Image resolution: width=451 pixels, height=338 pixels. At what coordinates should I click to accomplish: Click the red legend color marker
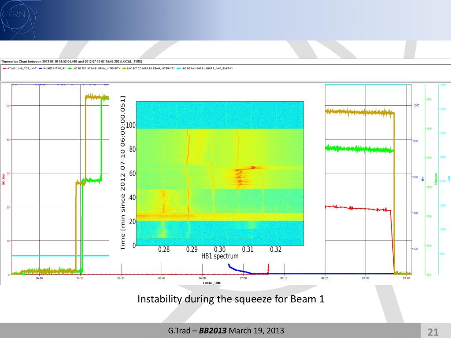click(4, 68)
